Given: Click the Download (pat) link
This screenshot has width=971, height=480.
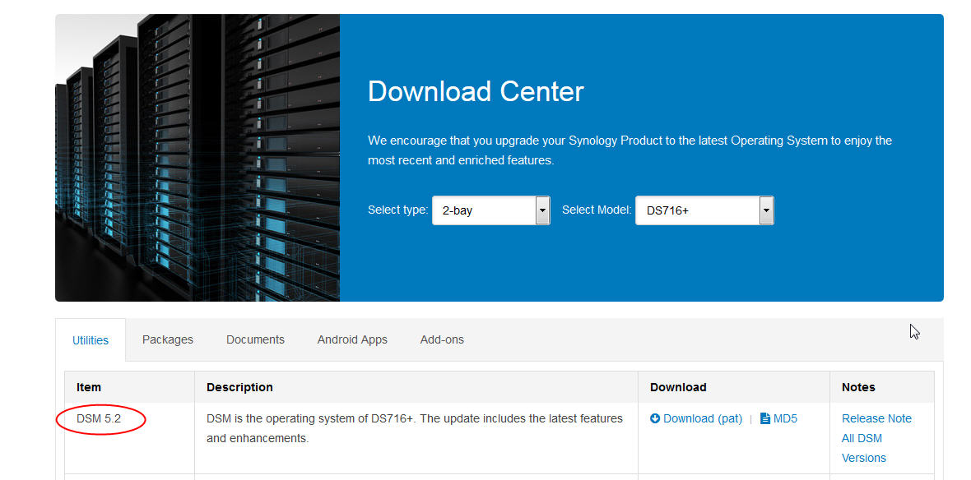Looking at the screenshot, I should point(702,418).
